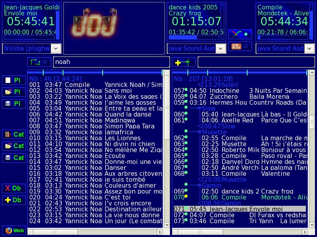
Task: Click the playlist scroll-down arrow
Action: click(312, 225)
